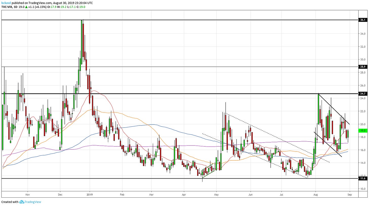The width and height of the screenshot is (369, 206).
Task: Click the TVC:VIX symbol label
Action: 8,7
